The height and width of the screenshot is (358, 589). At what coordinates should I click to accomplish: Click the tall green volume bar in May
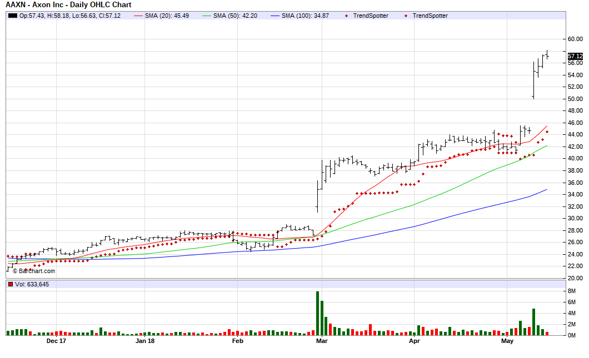coord(534,322)
